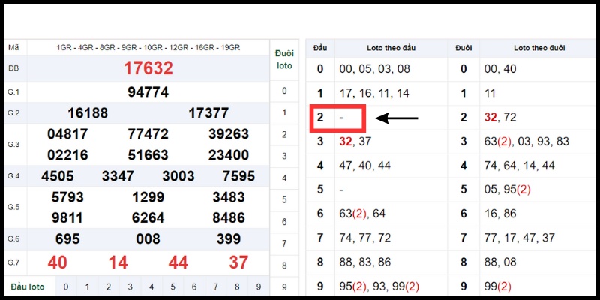Screen dimensions: 600x300
Task: Click the 'Loto theo đầu' table header
Action: click(x=390, y=48)
